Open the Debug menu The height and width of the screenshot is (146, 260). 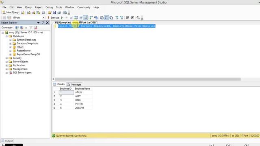49,7
